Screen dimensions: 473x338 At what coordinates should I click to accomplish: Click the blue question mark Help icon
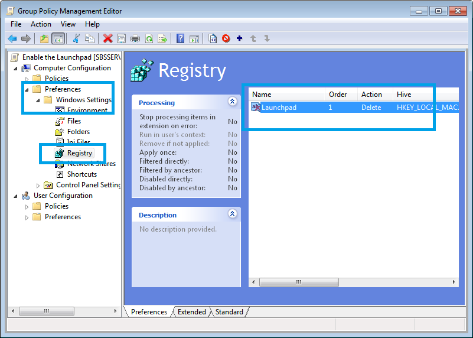pos(181,38)
